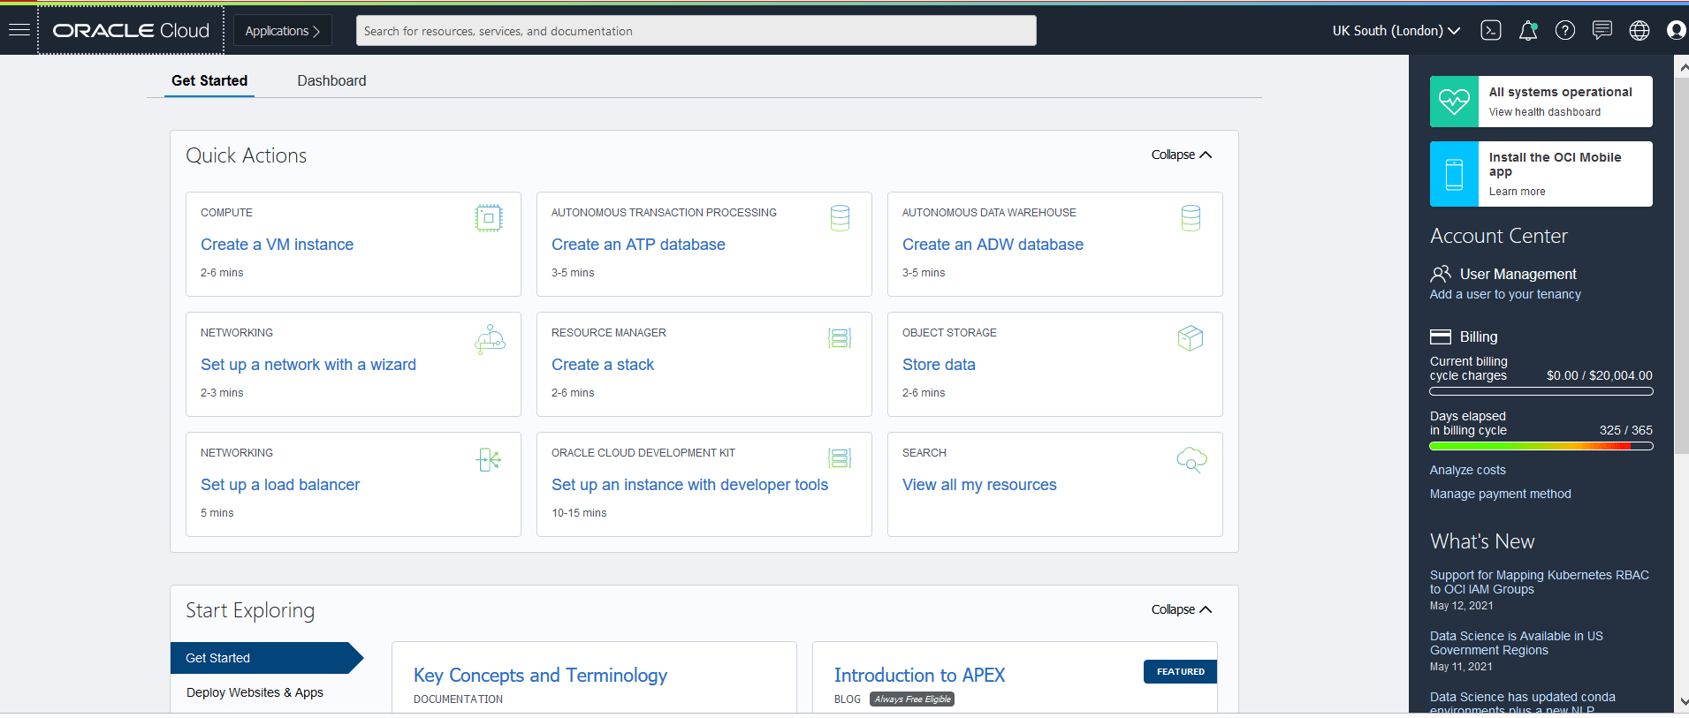The height and width of the screenshot is (718, 1689).
Task: Open the user profile avatar
Action: (x=1675, y=31)
